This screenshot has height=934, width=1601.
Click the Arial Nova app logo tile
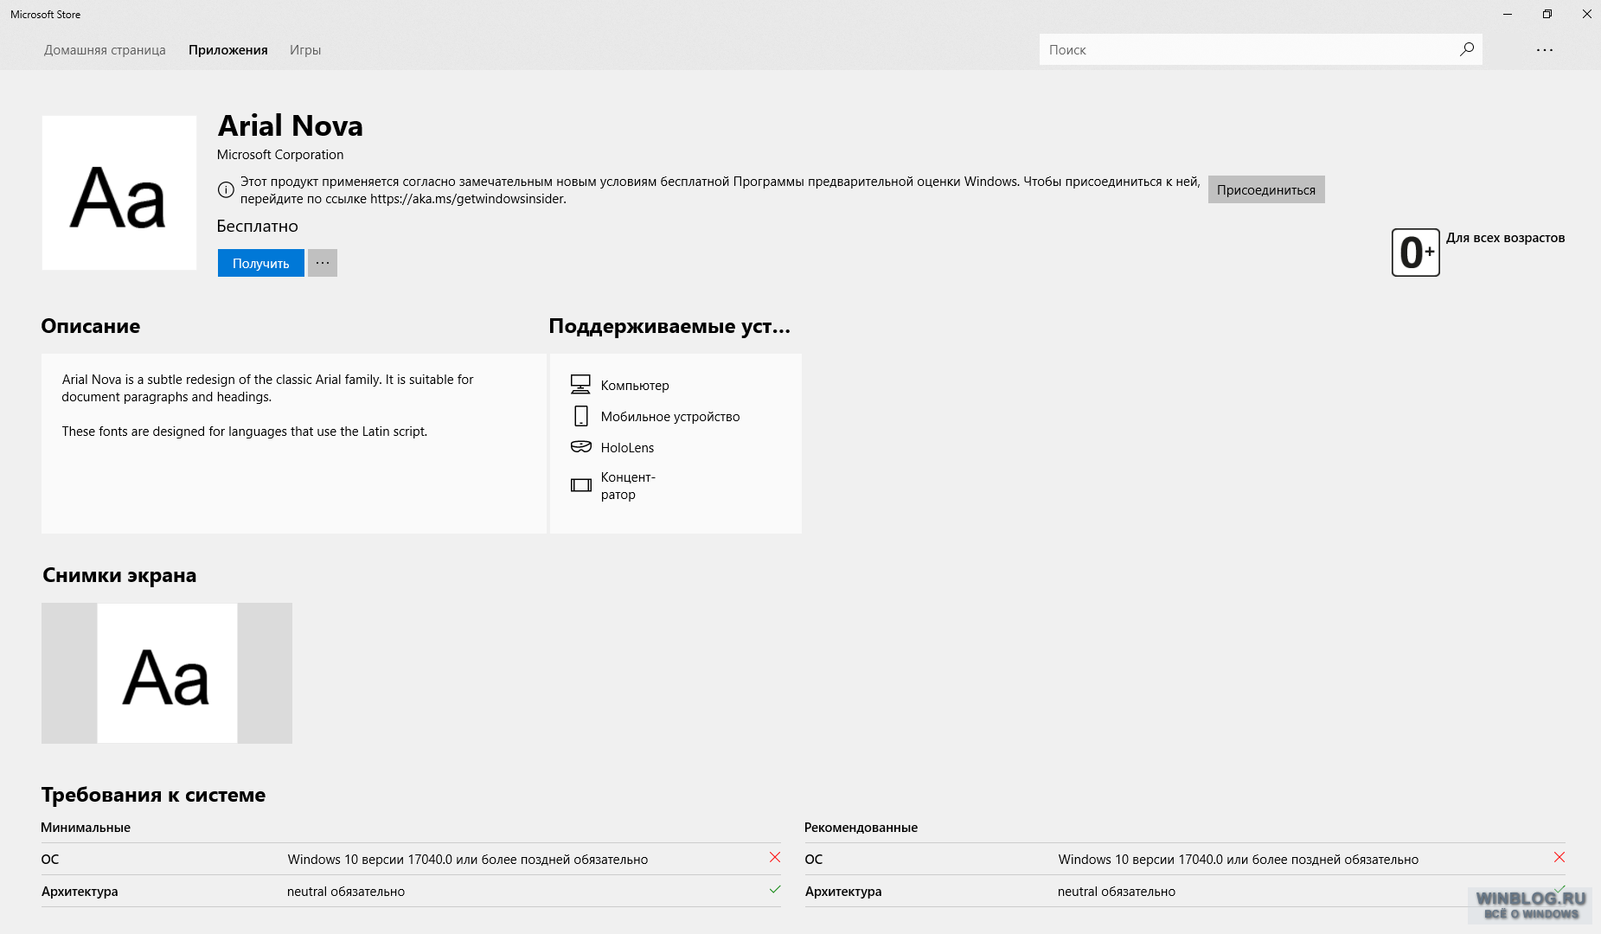[x=119, y=193]
